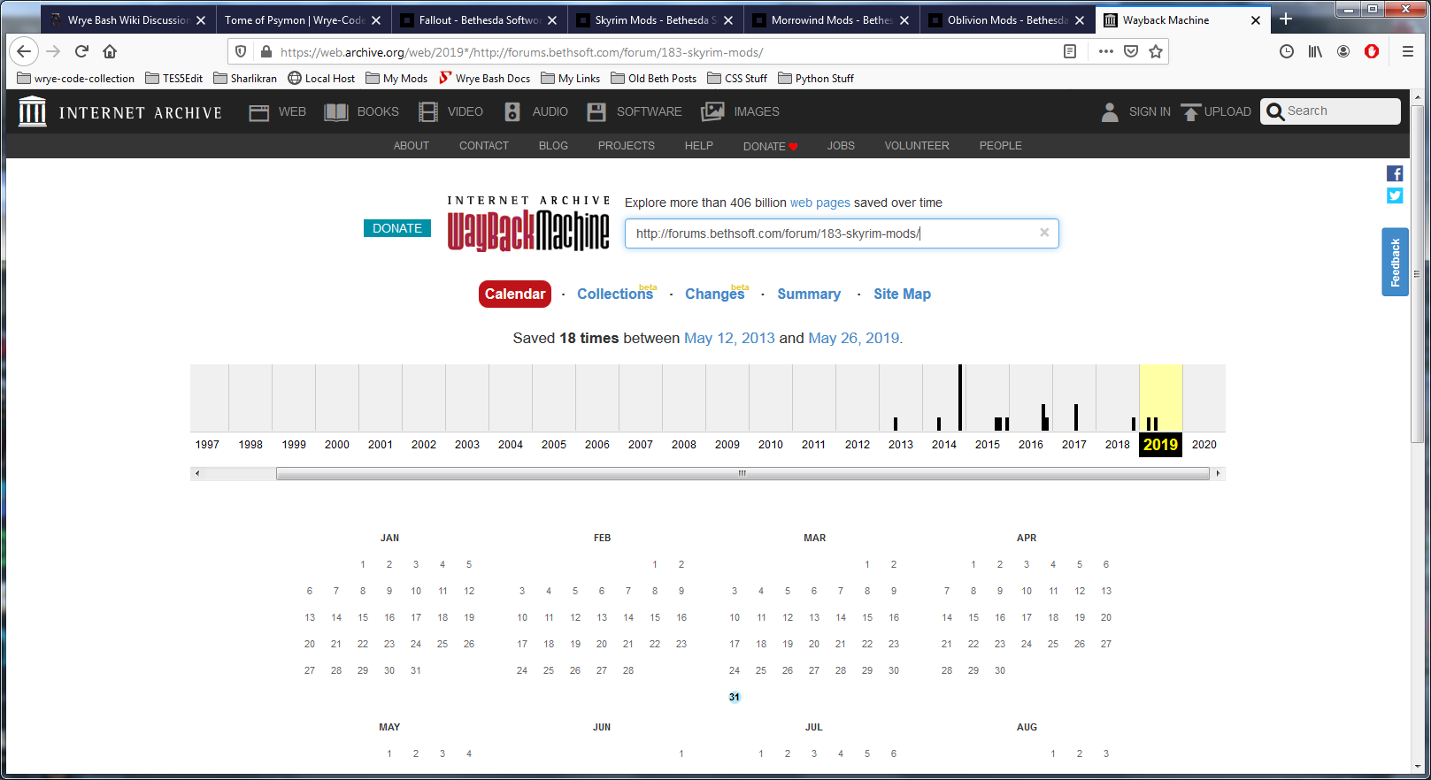The width and height of the screenshot is (1431, 780).
Task: Click the Internet Archive Search box
Action: 1330,111
